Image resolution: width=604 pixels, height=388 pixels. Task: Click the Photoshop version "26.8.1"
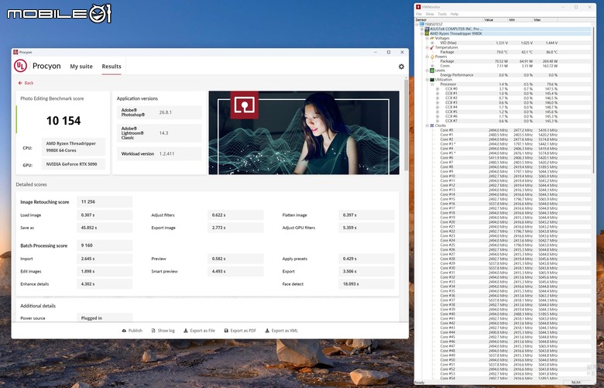pos(165,112)
